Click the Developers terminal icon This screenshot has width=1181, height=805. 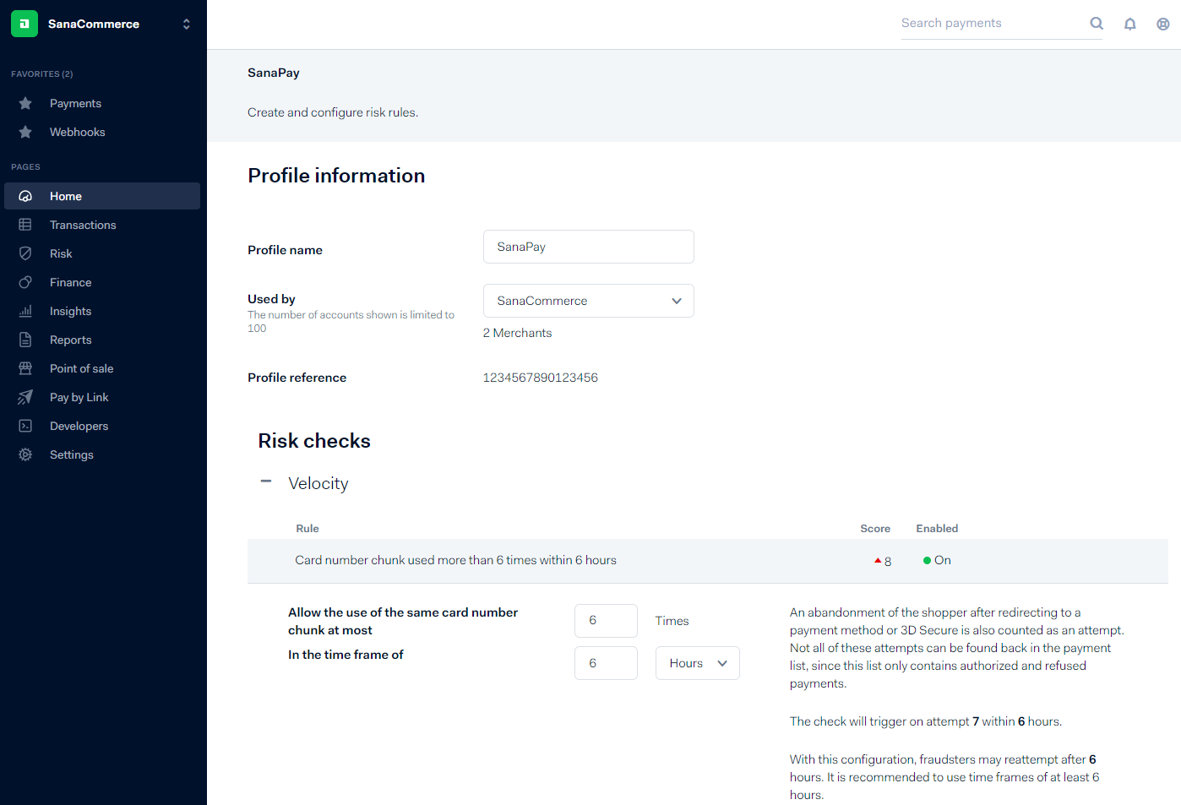[x=25, y=426]
